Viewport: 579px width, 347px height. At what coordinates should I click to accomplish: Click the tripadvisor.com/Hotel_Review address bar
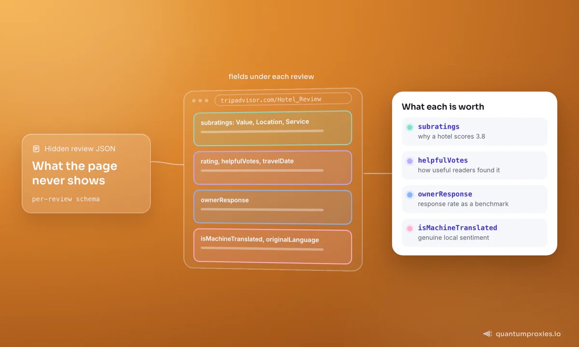pos(283,99)
